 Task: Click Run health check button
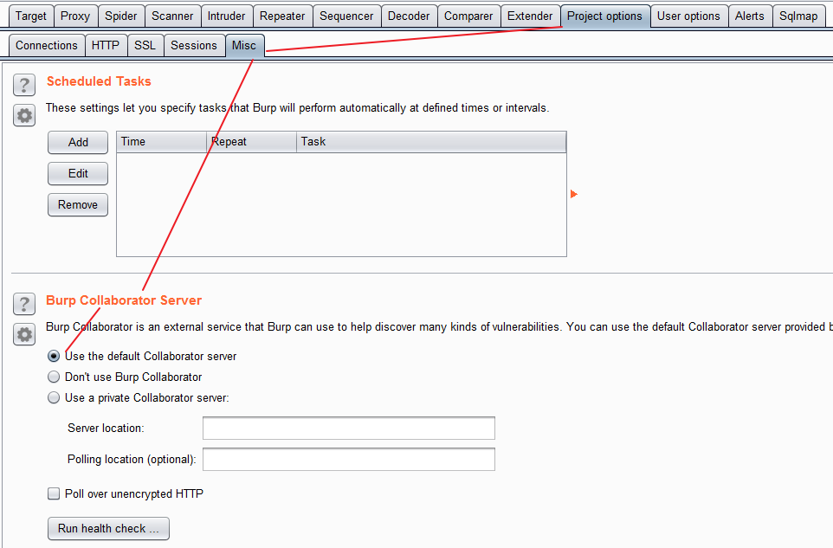(108, 528)
